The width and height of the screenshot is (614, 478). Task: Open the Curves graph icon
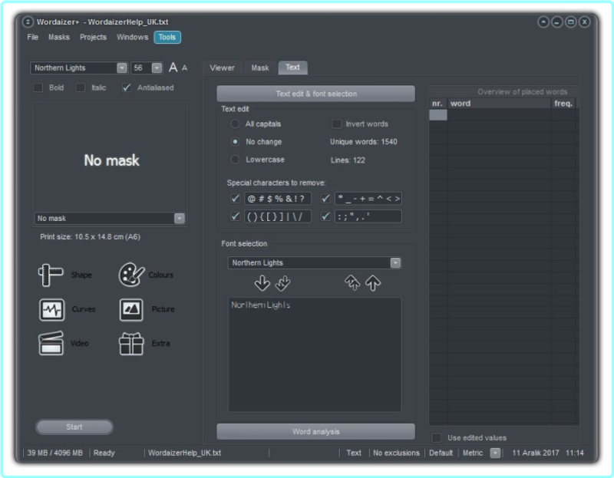pos(51,310)
